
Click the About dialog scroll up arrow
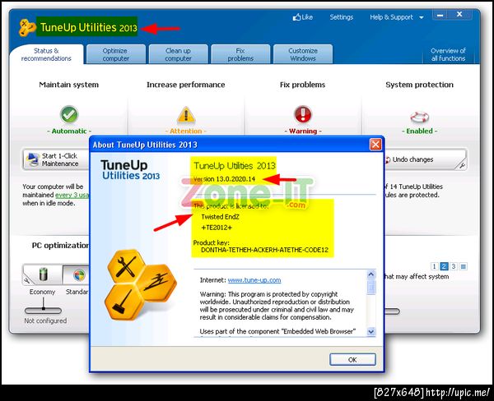click(371, 274)
